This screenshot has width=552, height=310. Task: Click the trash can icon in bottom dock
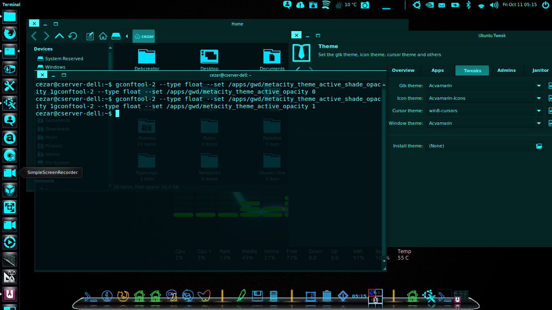pyautogui.click(x=327, y=296)
